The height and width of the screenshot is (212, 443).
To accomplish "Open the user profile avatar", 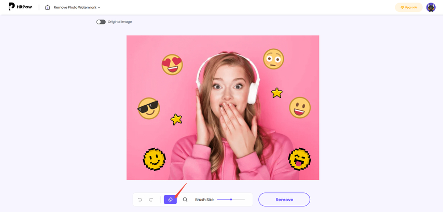I will coord(431,7).
